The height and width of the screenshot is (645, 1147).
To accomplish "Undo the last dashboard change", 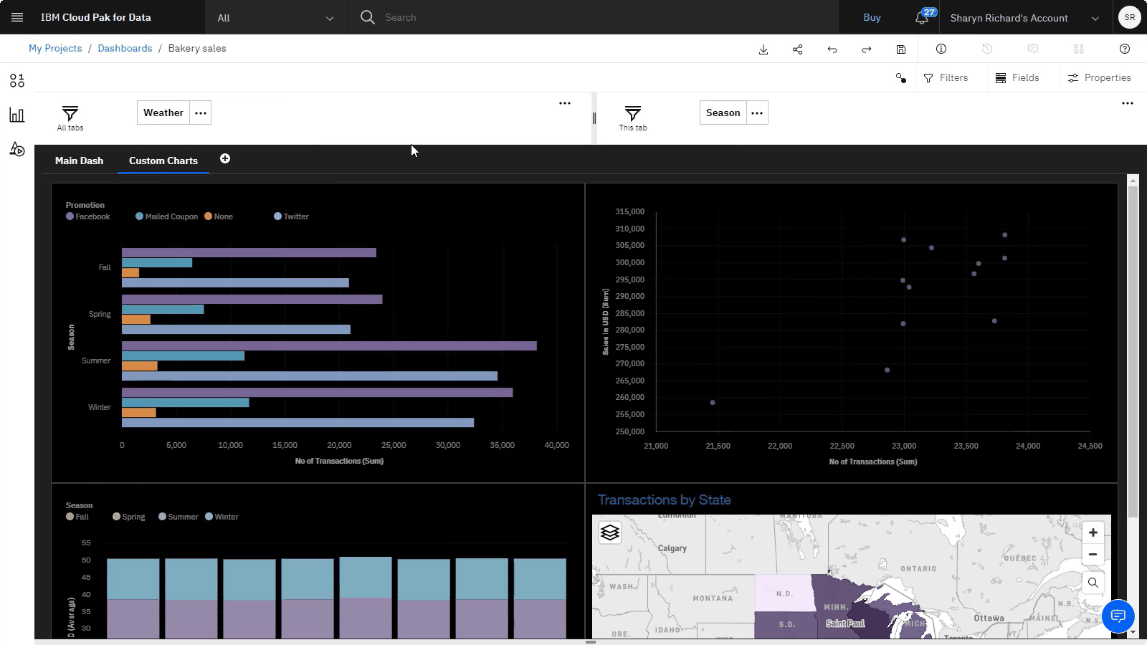I will click(832, 49).
